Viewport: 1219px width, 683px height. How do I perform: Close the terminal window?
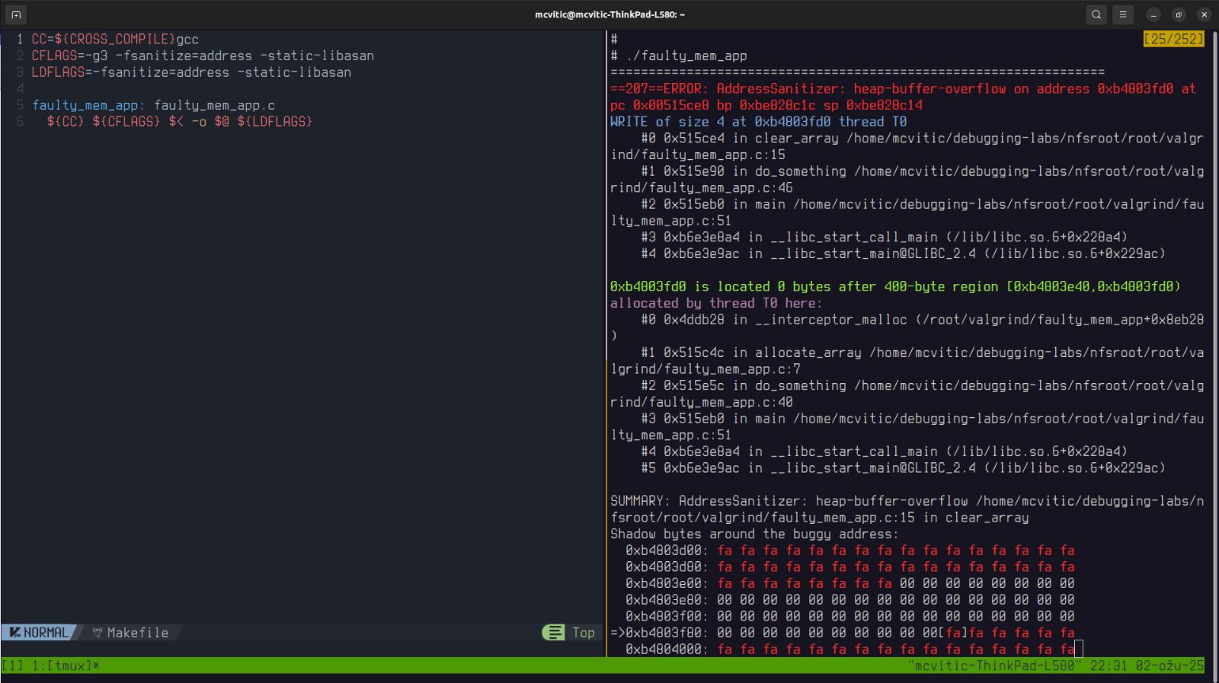point(1204,14)
